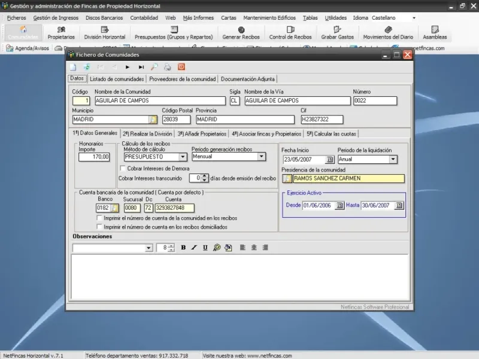Open the Periodo generación recibos dropdown
Screen dimensions: 479x359
click(x=261, y=157)
